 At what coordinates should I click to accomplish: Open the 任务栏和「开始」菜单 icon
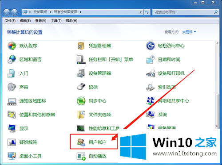pyautogui.click(x=81, y=60)
